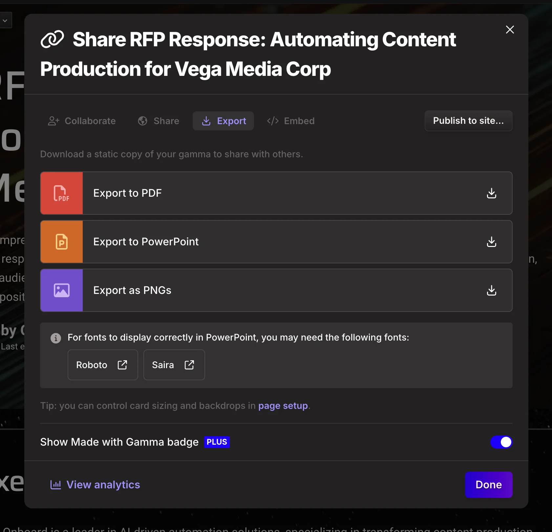Expand the dropdown chevron behind the dialog
Image resolution: width=552 pixels, height=532 pixels.
5,20
